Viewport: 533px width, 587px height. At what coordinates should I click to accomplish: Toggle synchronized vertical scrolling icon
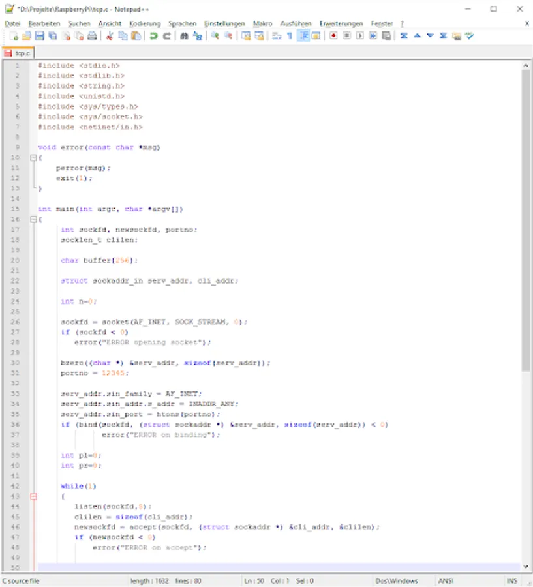246,36
